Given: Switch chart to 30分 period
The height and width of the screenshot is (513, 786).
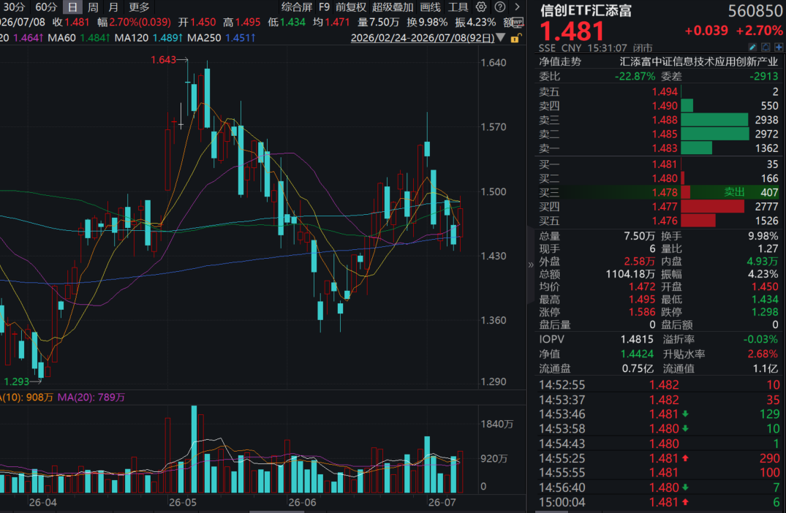Looking at the screenshot, I should click(14, 7).
